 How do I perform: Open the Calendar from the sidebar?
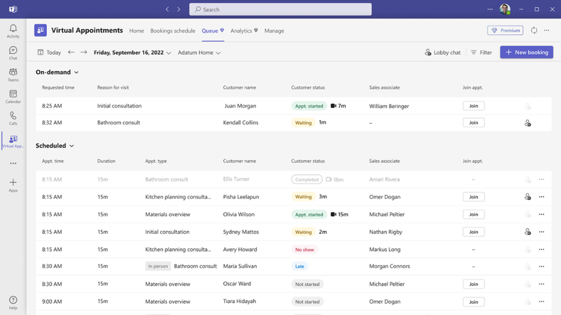point(13,96)
